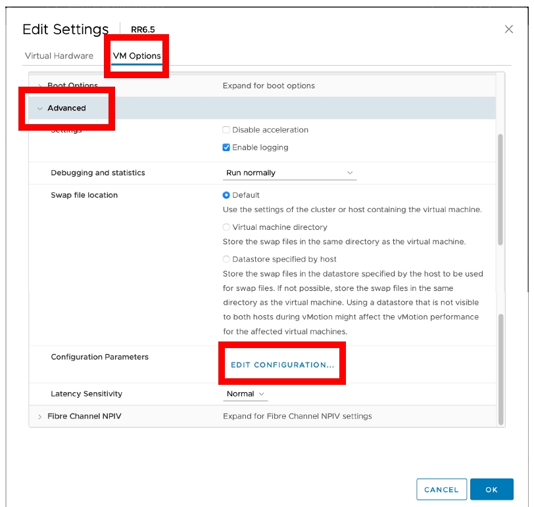Select Default swap file location radio
The width and height of the screenshot is (534, 507).
[226, 195]
